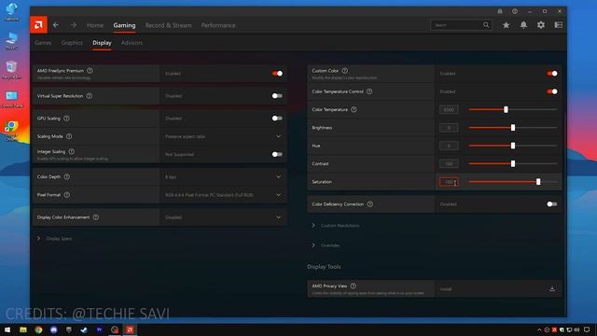
Task: Show info for Color Depth
Action: pos(67,176)
